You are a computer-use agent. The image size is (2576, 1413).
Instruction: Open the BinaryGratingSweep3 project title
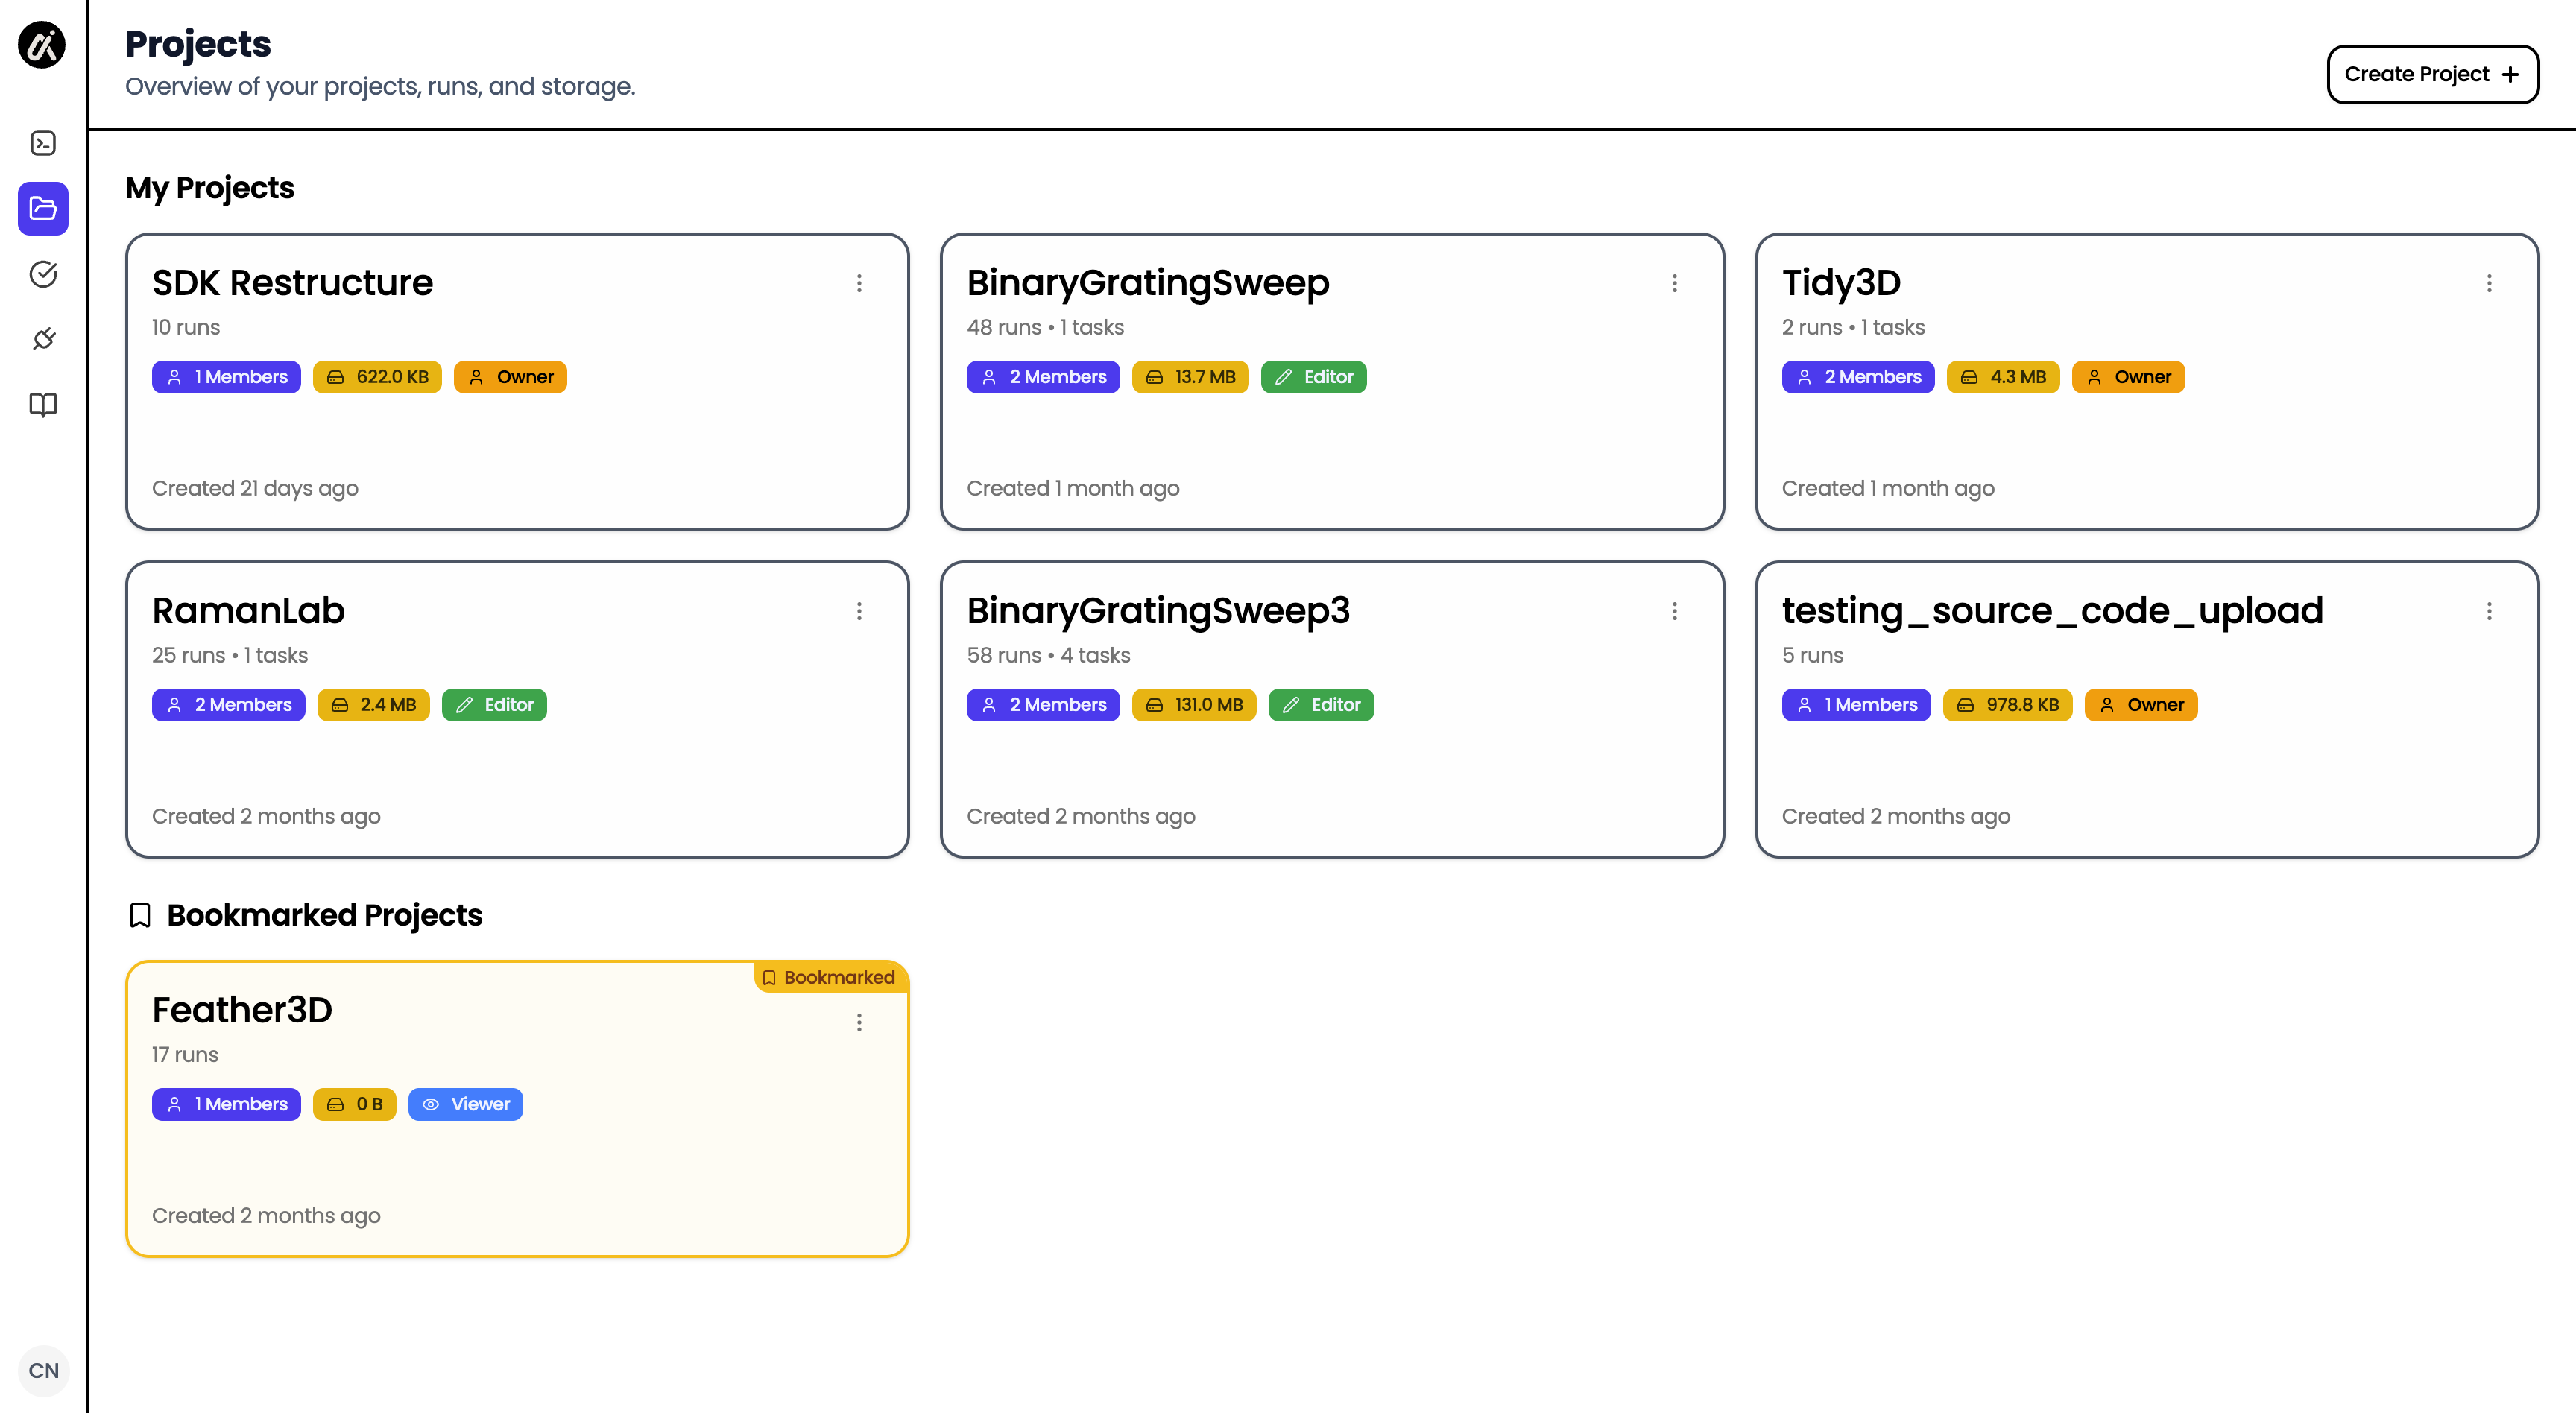[1157, 610]
